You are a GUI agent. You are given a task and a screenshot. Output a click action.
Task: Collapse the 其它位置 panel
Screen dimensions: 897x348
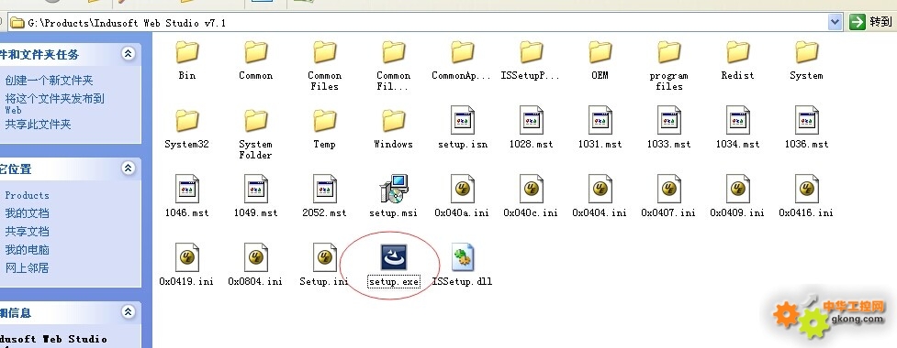click(x=129, y=168)
